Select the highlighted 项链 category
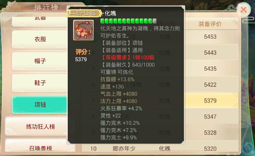 pyautogui.click(x=40, y=105)
